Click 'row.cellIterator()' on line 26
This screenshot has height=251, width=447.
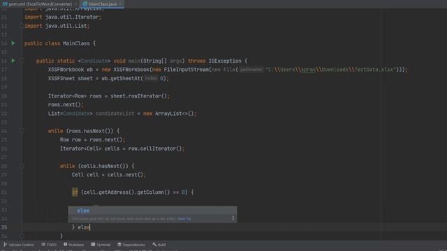[155, 149]
